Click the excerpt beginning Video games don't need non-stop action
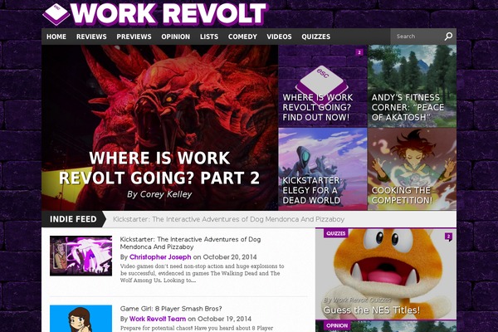Screen dimensions: 498x332 point(202,273)
